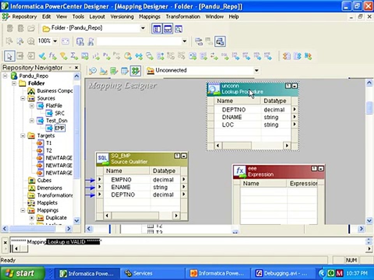Collapse the Mappings tree node
Viewport: 374px width, 280px height.
(x=23, y=210)
